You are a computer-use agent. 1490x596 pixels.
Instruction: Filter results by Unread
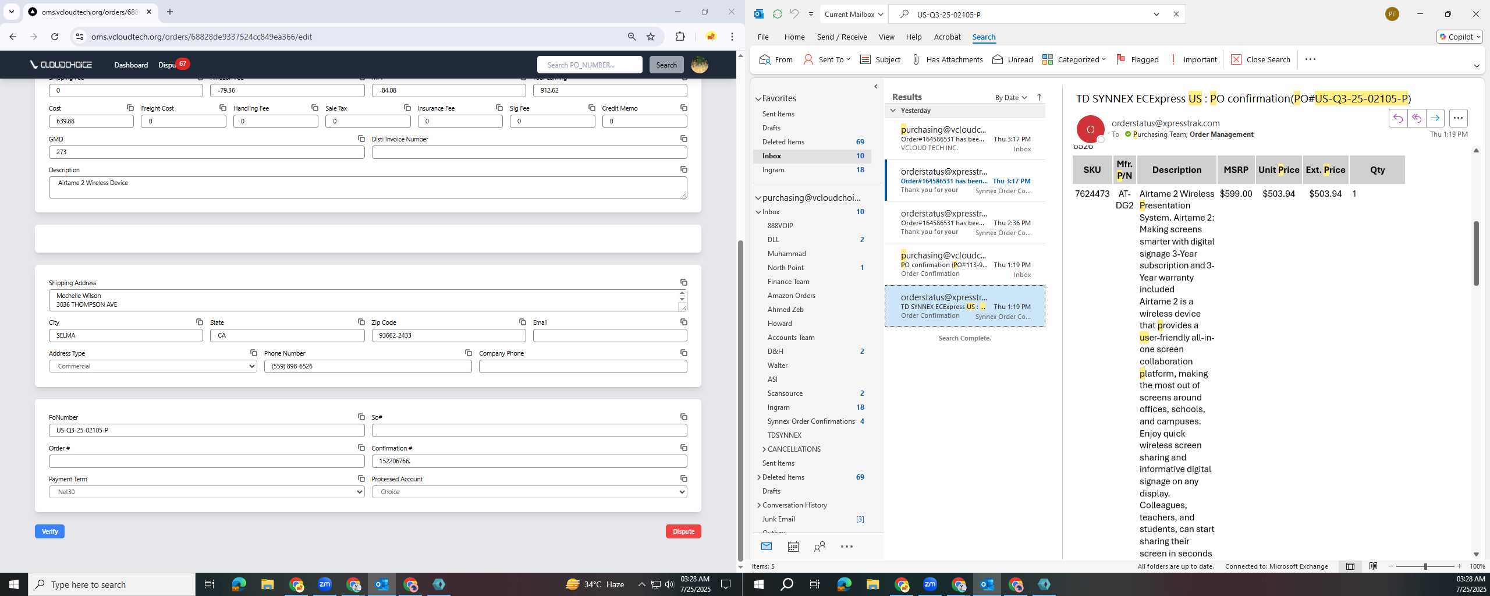click(1013, 59)
